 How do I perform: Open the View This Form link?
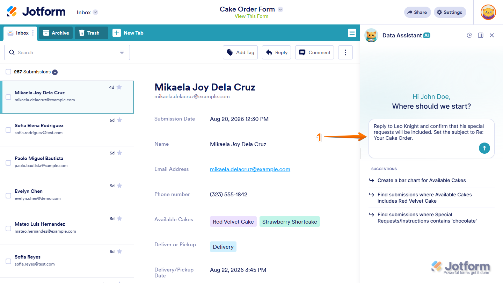(251, 16)
